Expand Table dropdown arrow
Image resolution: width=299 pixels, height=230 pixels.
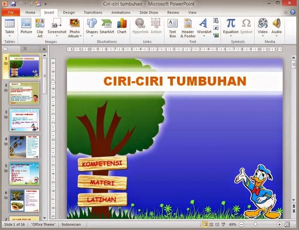[9, 36]
